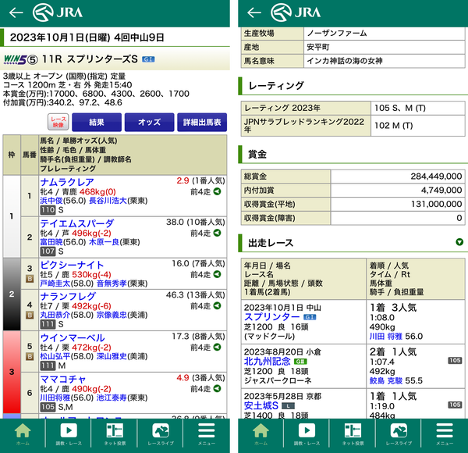Viewport: 468px width, 453px height.
Task: Open trainer 深山雅史 link
Action: point(112,356)
